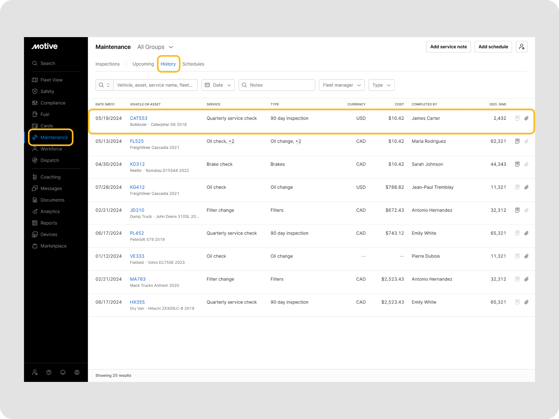Open help question mark icon
Screen dimensions: 559x419
[49, 372]
